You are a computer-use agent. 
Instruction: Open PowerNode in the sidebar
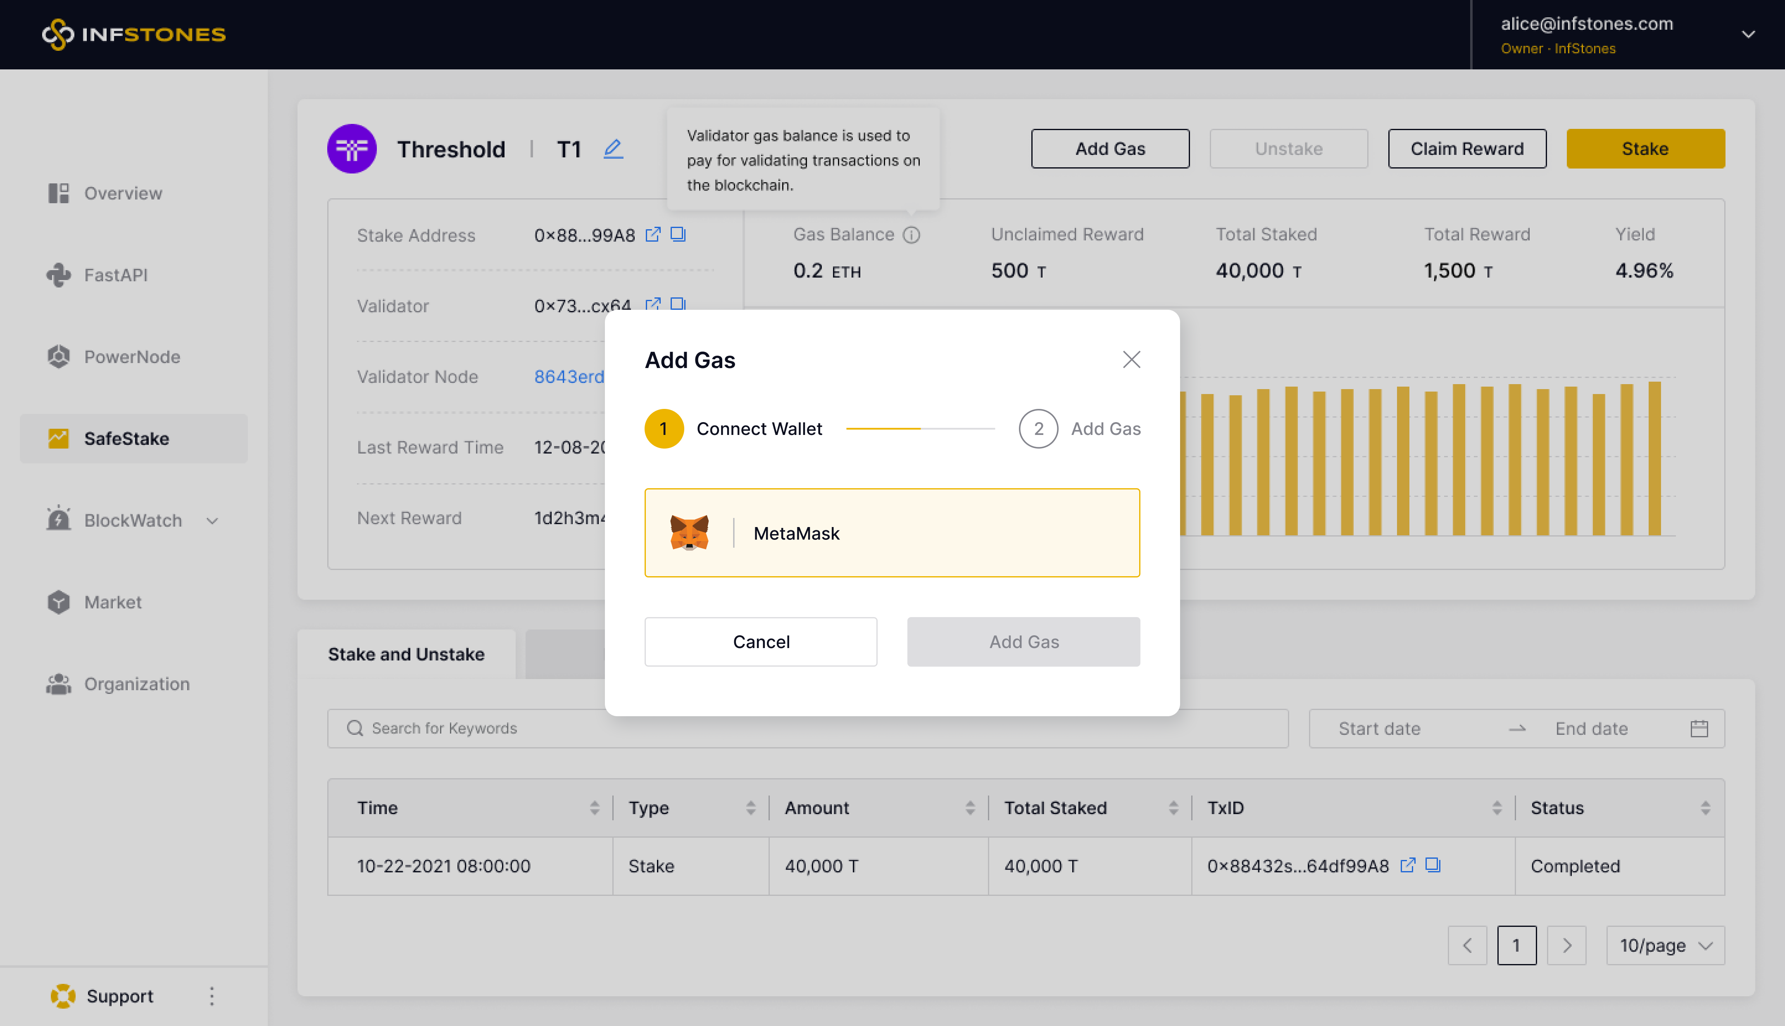pos(132,356)
